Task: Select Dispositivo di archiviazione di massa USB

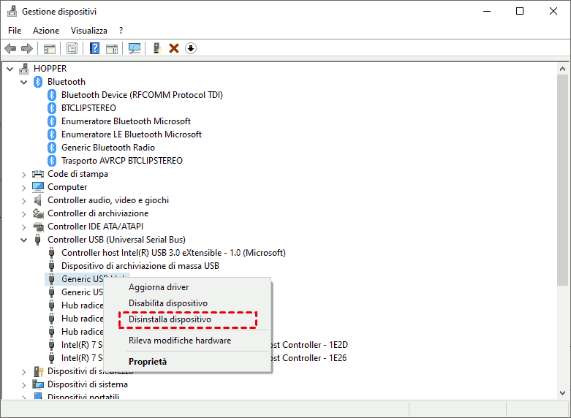Action: click(140, 266)
